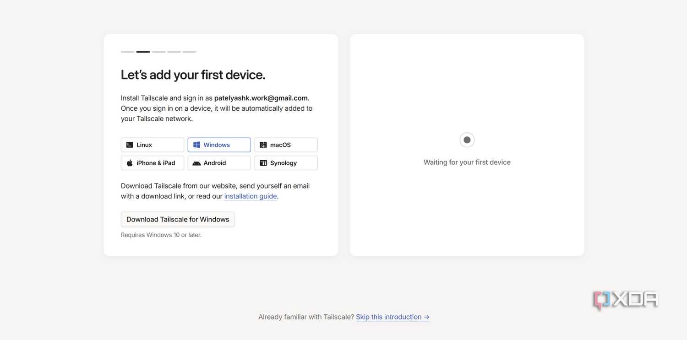
Task: Click the macOS Finder face icon
Action: [x=263, y=145]
